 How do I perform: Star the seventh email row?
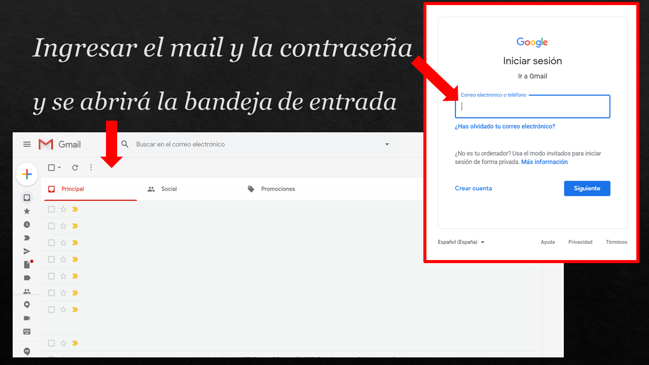[63, 310]
